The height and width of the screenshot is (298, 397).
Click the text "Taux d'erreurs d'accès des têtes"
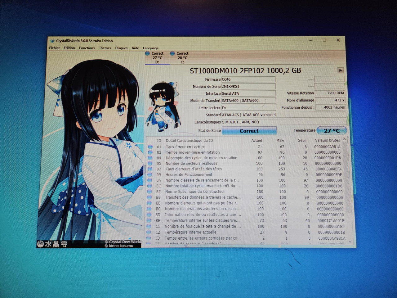tap(194, 169)
